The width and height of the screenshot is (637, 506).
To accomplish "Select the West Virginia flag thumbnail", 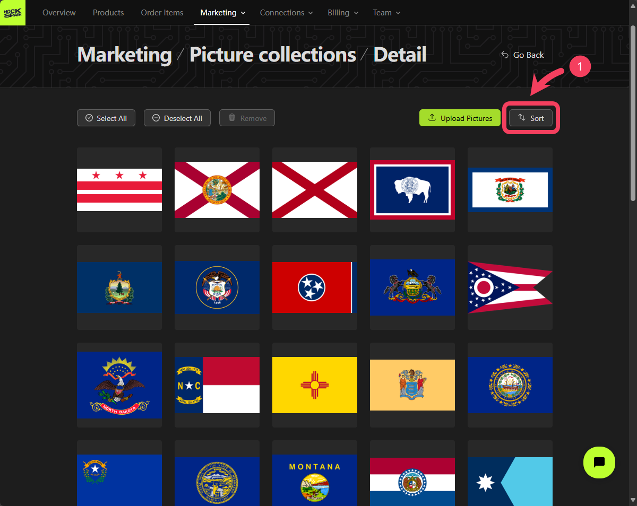I will pos(510,190).
